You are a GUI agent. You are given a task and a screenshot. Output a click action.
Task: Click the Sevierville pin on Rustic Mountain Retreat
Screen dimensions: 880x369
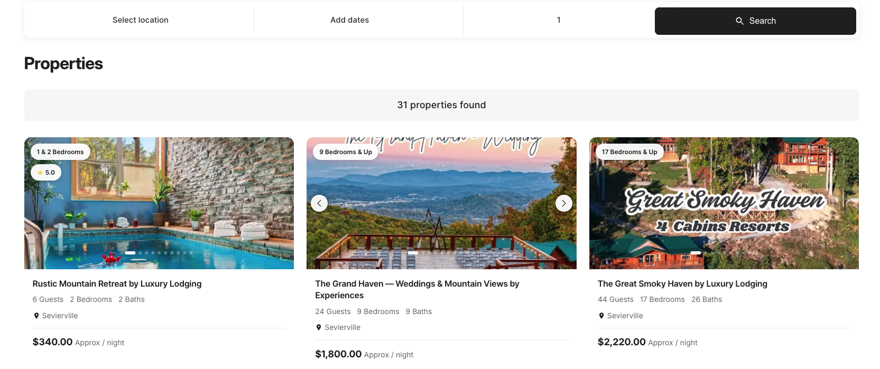pyautogui.click(x=36, y=316)
